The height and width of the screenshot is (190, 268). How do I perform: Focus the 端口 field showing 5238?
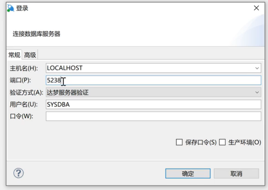153,80
